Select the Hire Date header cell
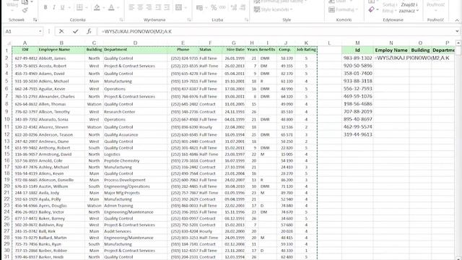Image resolution: width=462 pixels, height=260 pixels. point(234,50)
